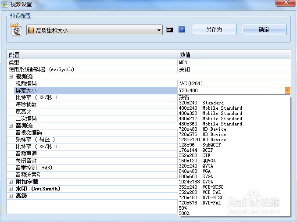
Task: Click the 配置 column header
Action: click(x=92, y=55)
